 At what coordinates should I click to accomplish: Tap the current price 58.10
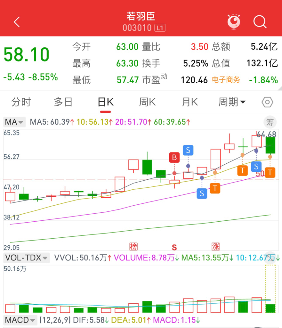click(27, 54)
